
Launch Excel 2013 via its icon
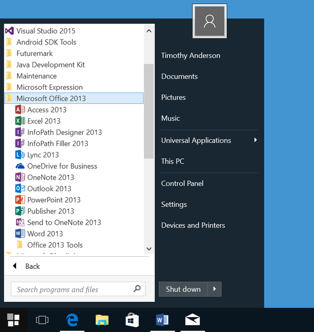[x=20, y=121]
